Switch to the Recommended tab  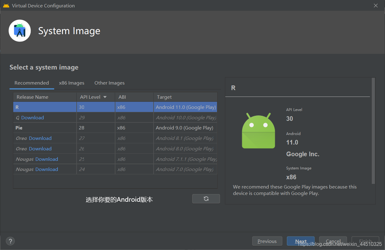coord(32,83)
